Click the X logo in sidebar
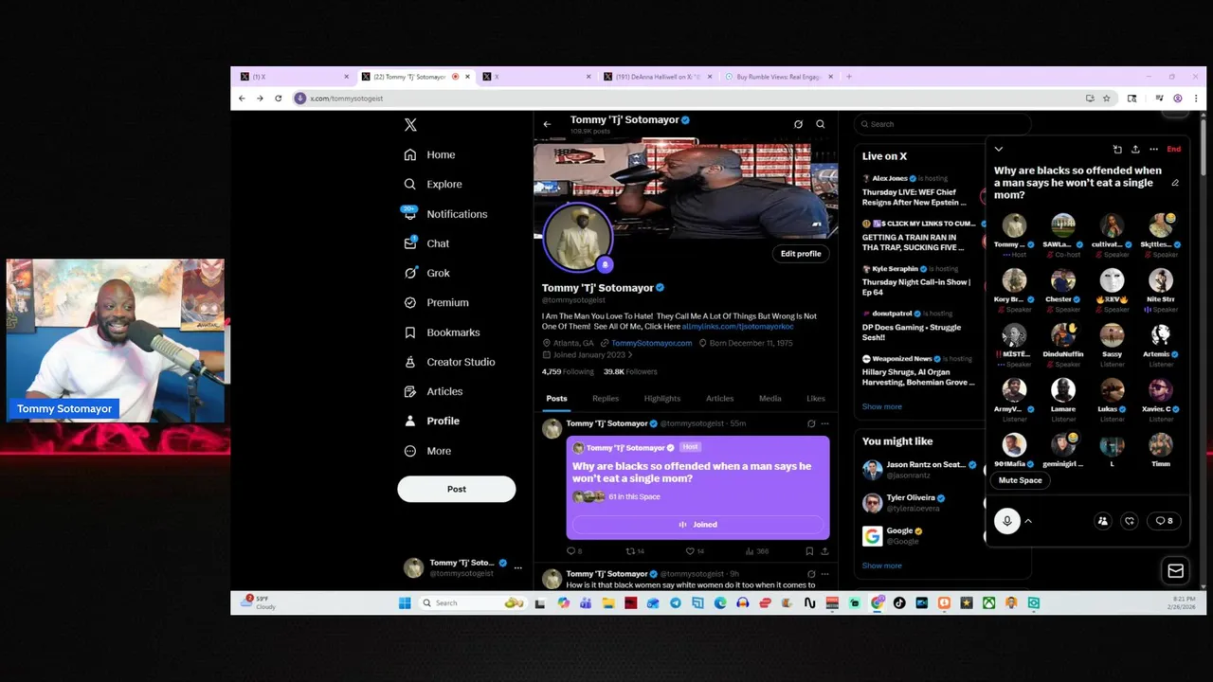This screenshot has width=1213, height=682. tap(410, 125)
